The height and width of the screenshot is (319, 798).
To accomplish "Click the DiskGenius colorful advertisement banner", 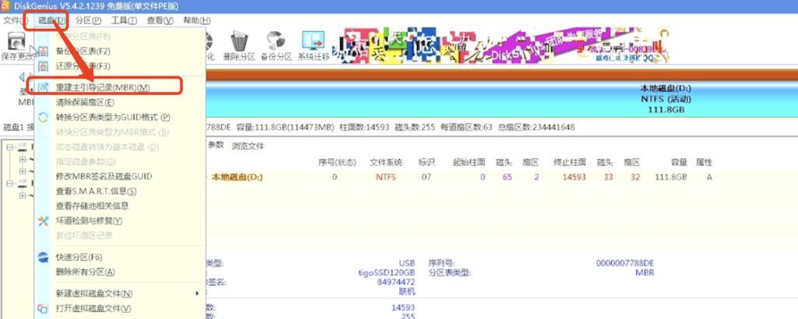I will click(500, 46).
